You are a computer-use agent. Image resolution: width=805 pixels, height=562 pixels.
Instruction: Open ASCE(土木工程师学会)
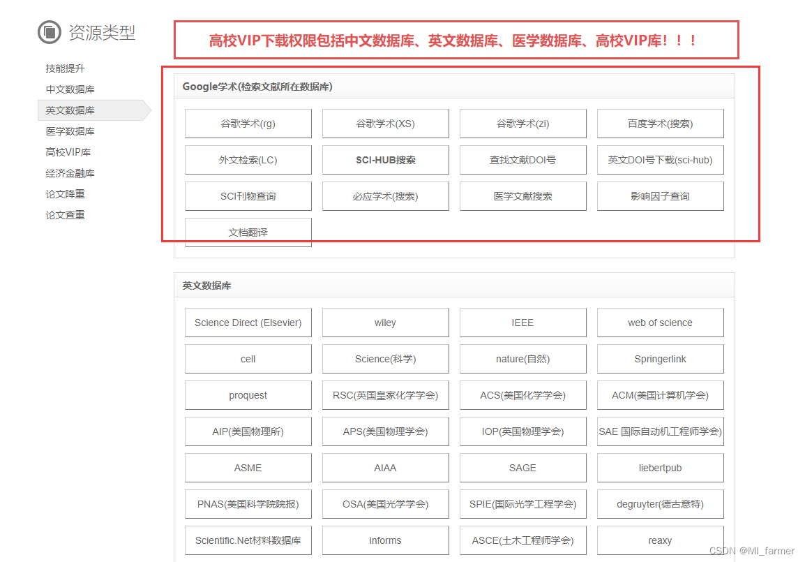tap(522, 540)
